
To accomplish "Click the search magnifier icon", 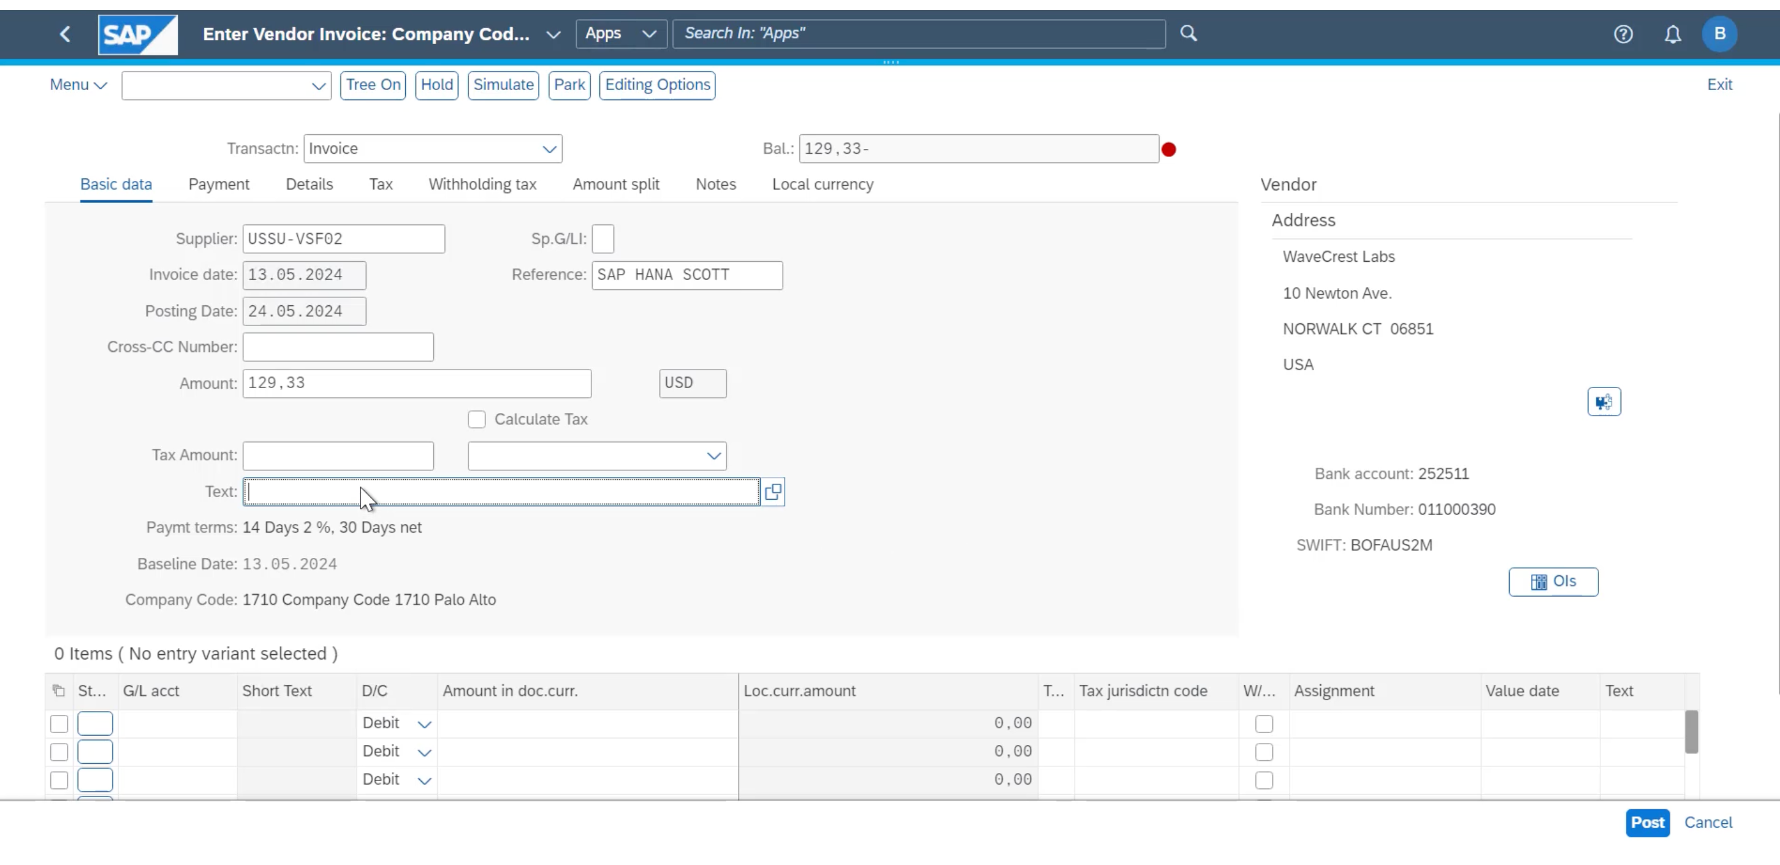I will point(1188,33).
